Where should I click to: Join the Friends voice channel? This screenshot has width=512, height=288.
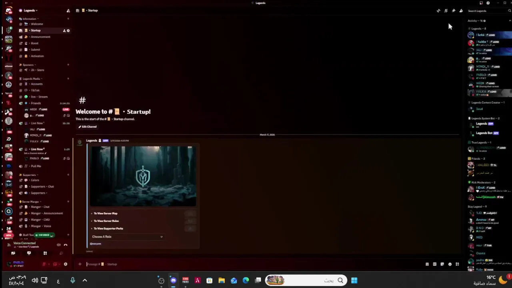(44, 103)
